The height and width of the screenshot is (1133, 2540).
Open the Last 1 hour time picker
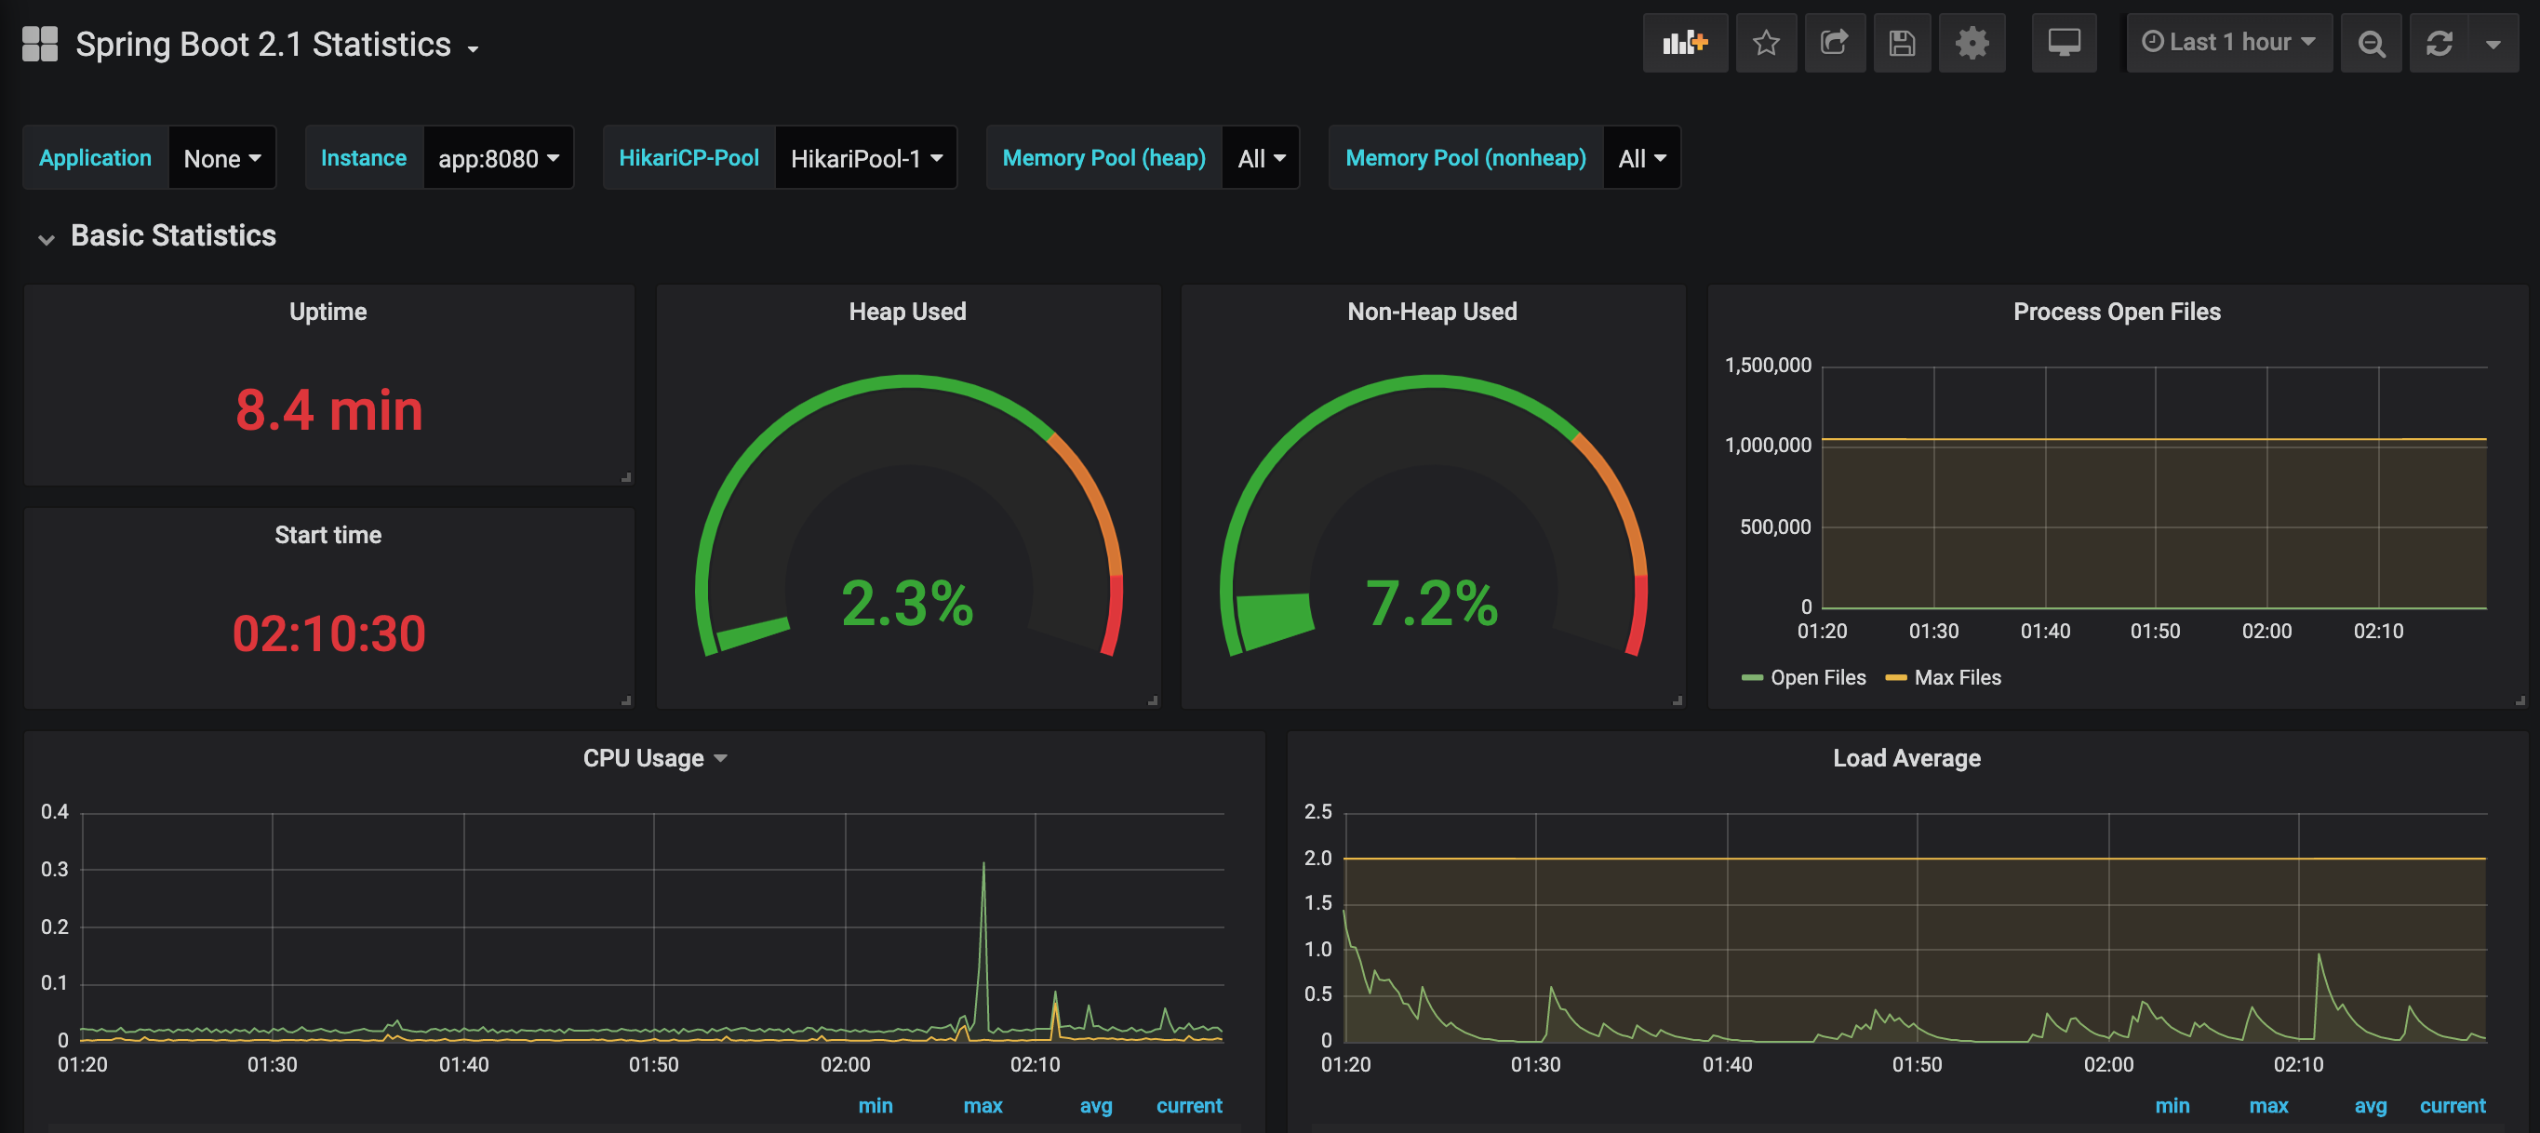[x=2228, y=43]
